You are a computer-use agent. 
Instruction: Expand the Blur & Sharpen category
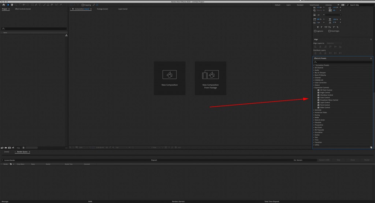coord(314,73)
